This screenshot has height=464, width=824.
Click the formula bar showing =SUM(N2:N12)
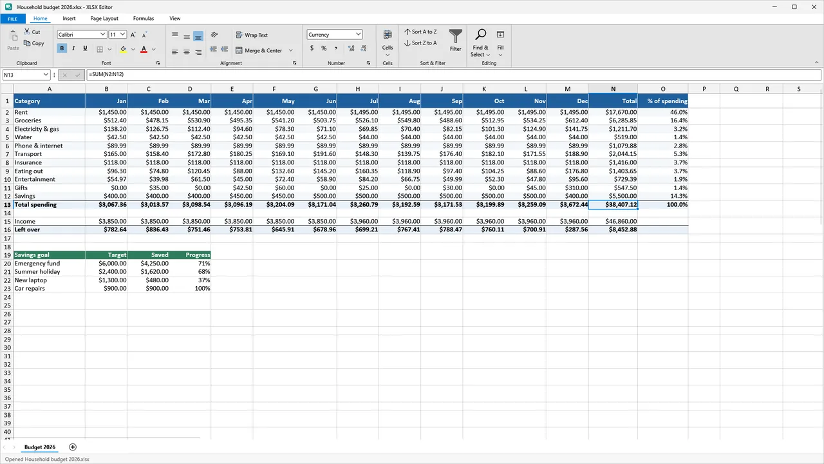pyautogui.click(x=454, y=75)
